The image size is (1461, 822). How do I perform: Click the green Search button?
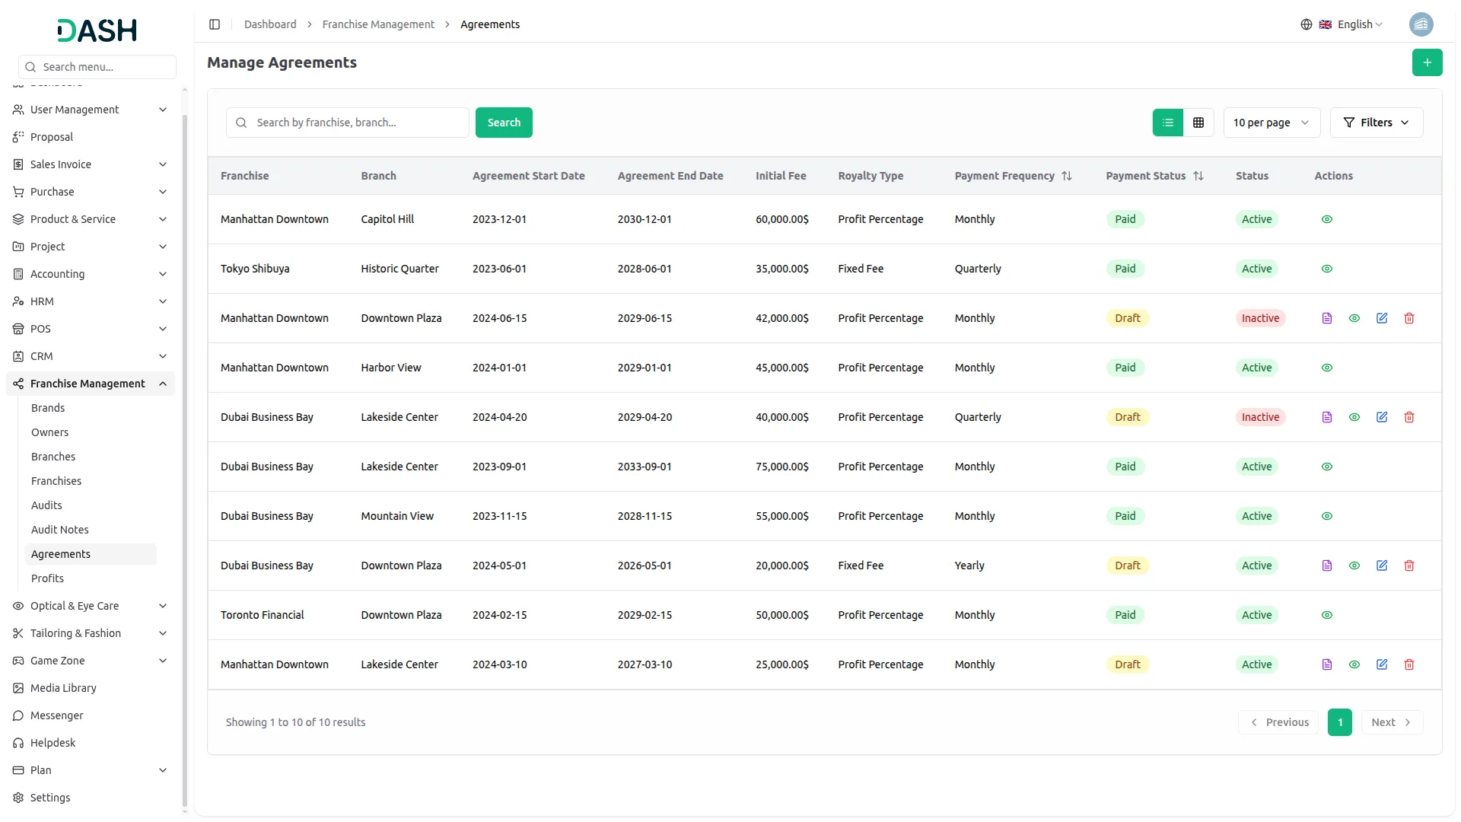point(504,123)
